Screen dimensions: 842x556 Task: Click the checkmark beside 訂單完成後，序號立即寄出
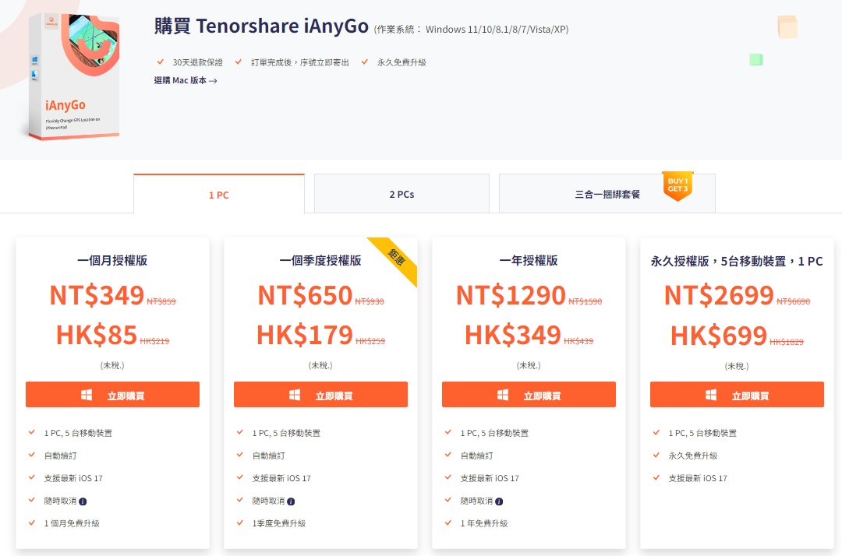coord(239,62)
